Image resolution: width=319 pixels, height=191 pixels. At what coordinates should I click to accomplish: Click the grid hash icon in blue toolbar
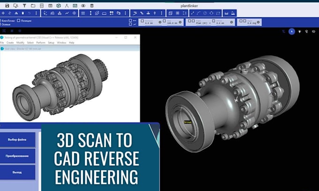pos(83,13)
